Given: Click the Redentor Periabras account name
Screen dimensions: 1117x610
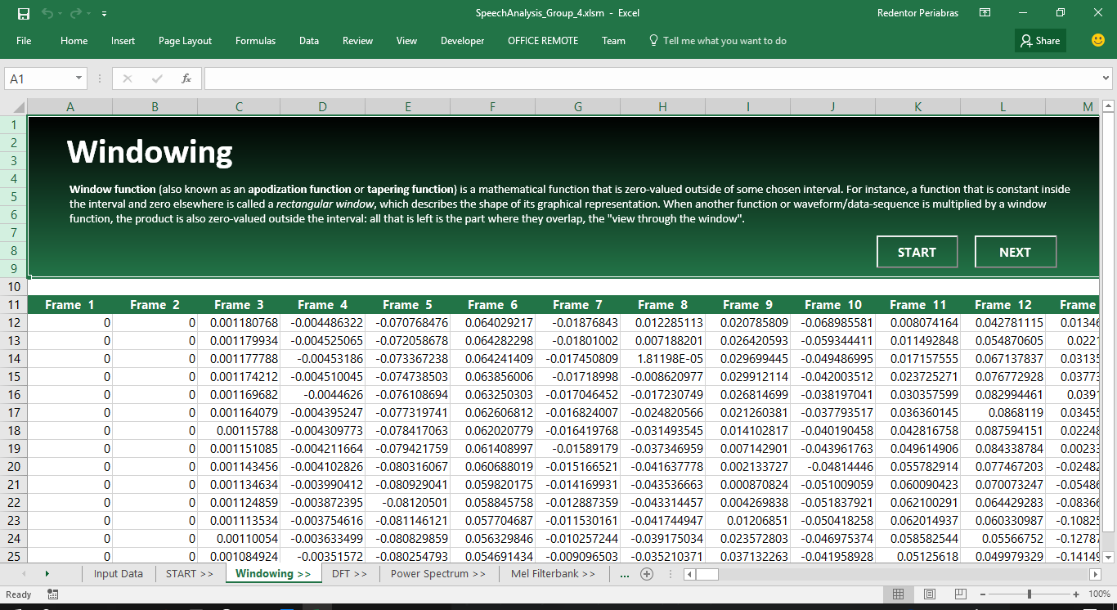Looking at the screenshot, I should click(x=917, y=13).
